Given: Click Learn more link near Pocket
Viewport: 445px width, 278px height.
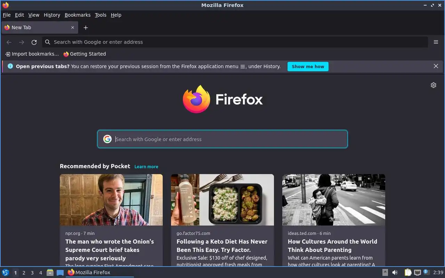Looking at the screenshot, I should [x=146, y=167].
